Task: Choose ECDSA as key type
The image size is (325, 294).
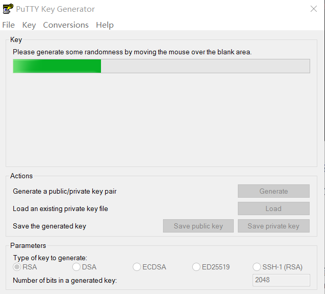Action: pyautogui.click(x=150, y=267)
